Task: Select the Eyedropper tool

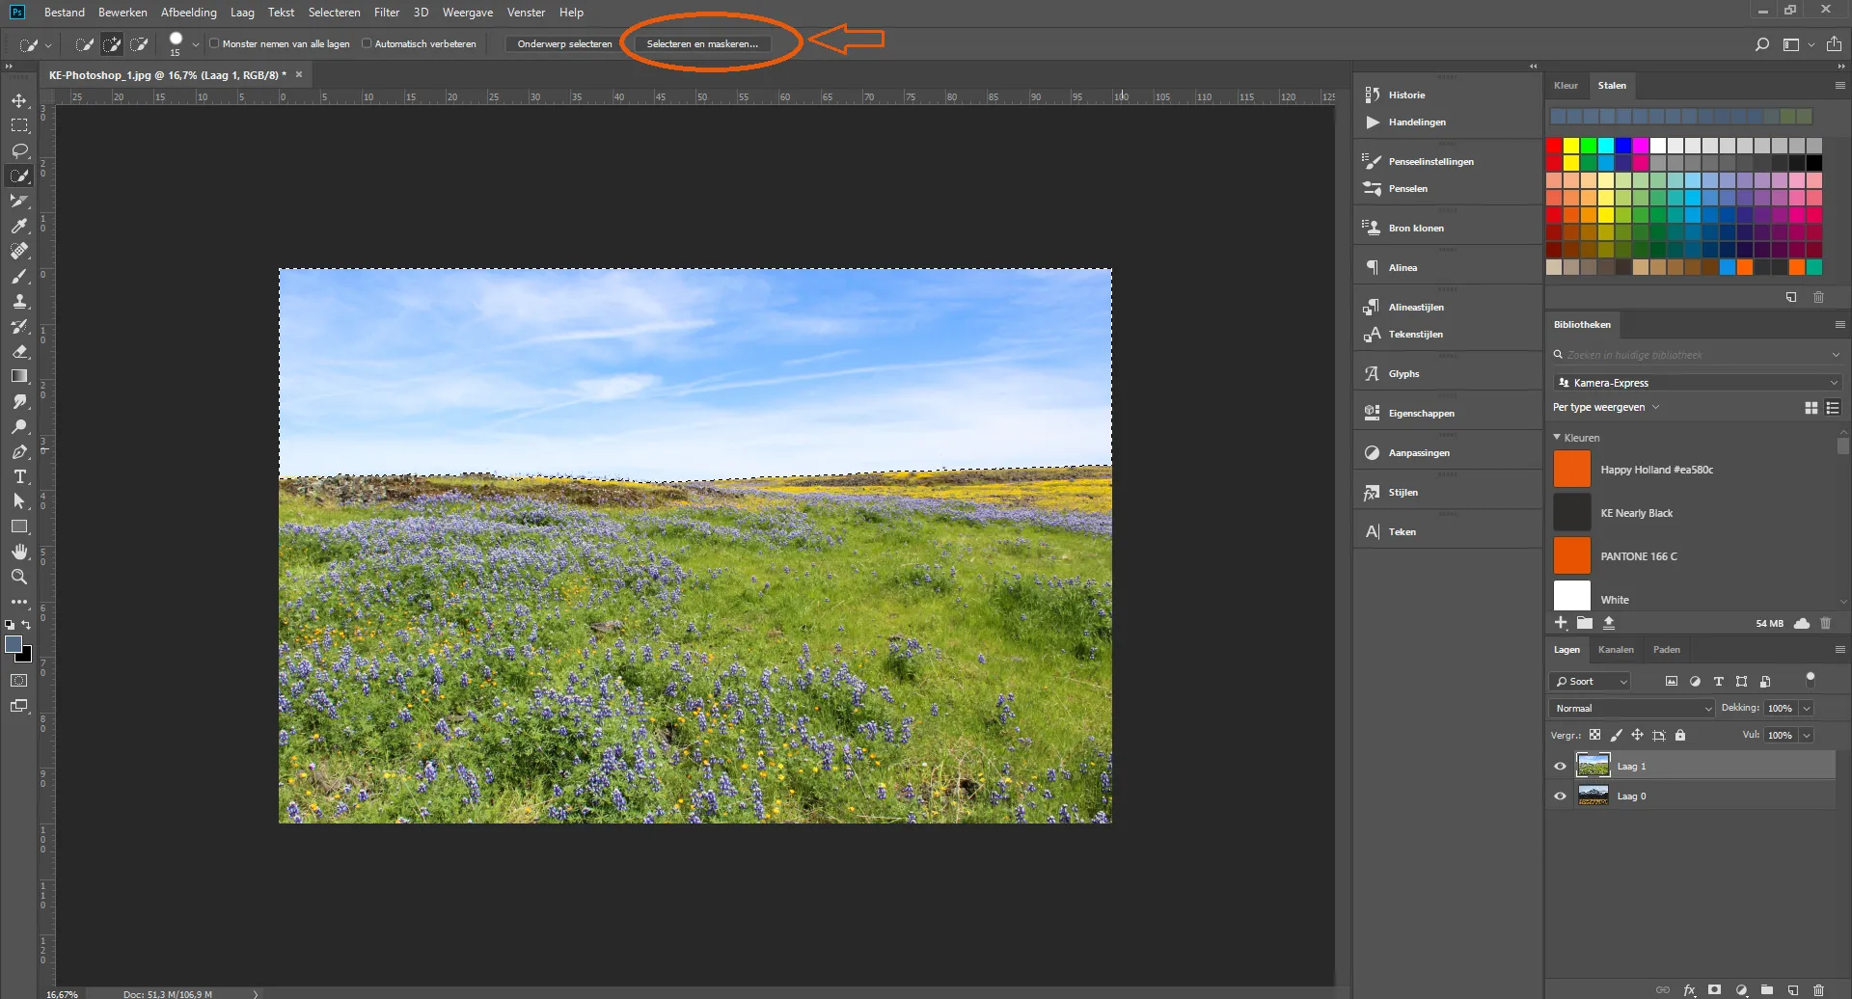Action: coord(19,226)
